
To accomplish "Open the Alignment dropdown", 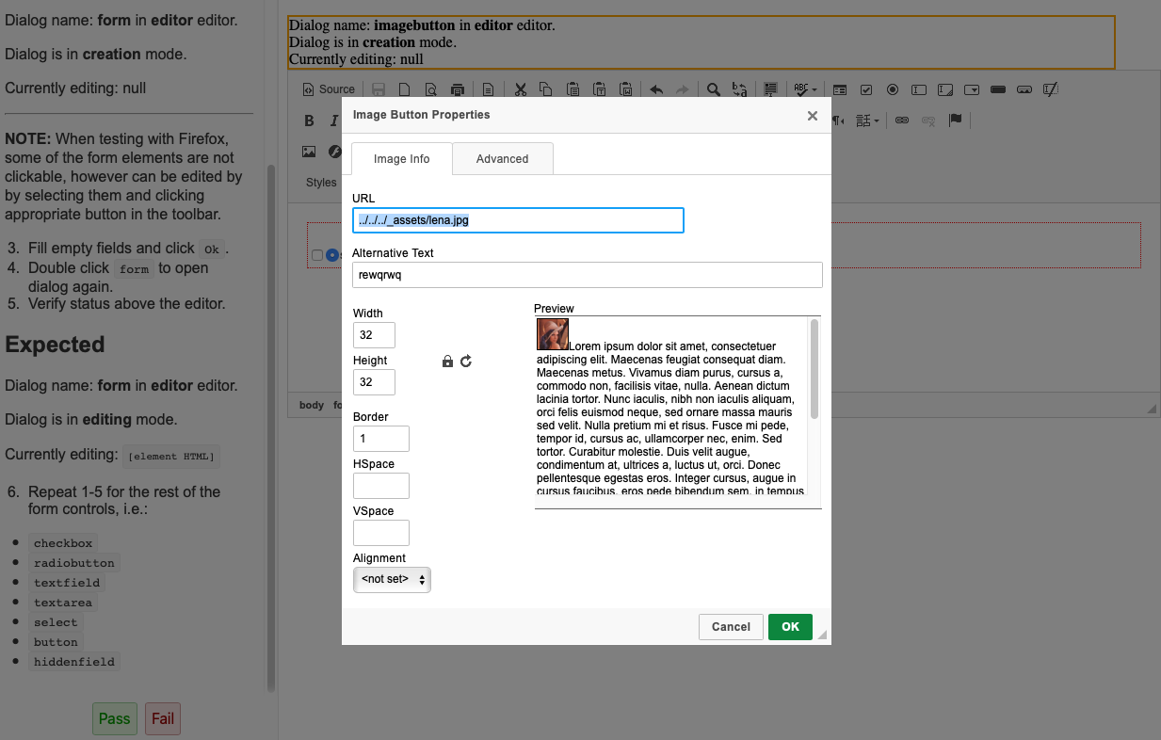I will tap(392, 580).
